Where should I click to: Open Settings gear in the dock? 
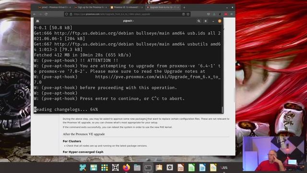tap(170, 168)
